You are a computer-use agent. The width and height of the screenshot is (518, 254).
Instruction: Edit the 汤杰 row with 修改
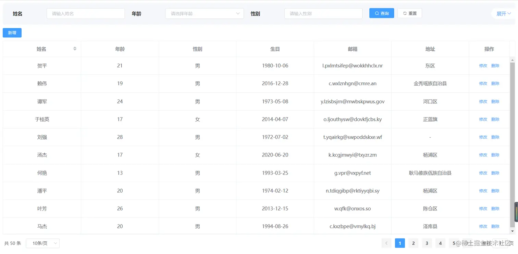[x=483, y=155]
